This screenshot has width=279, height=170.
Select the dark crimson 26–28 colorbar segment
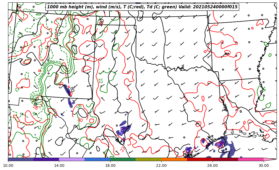[x=225, y=159]
